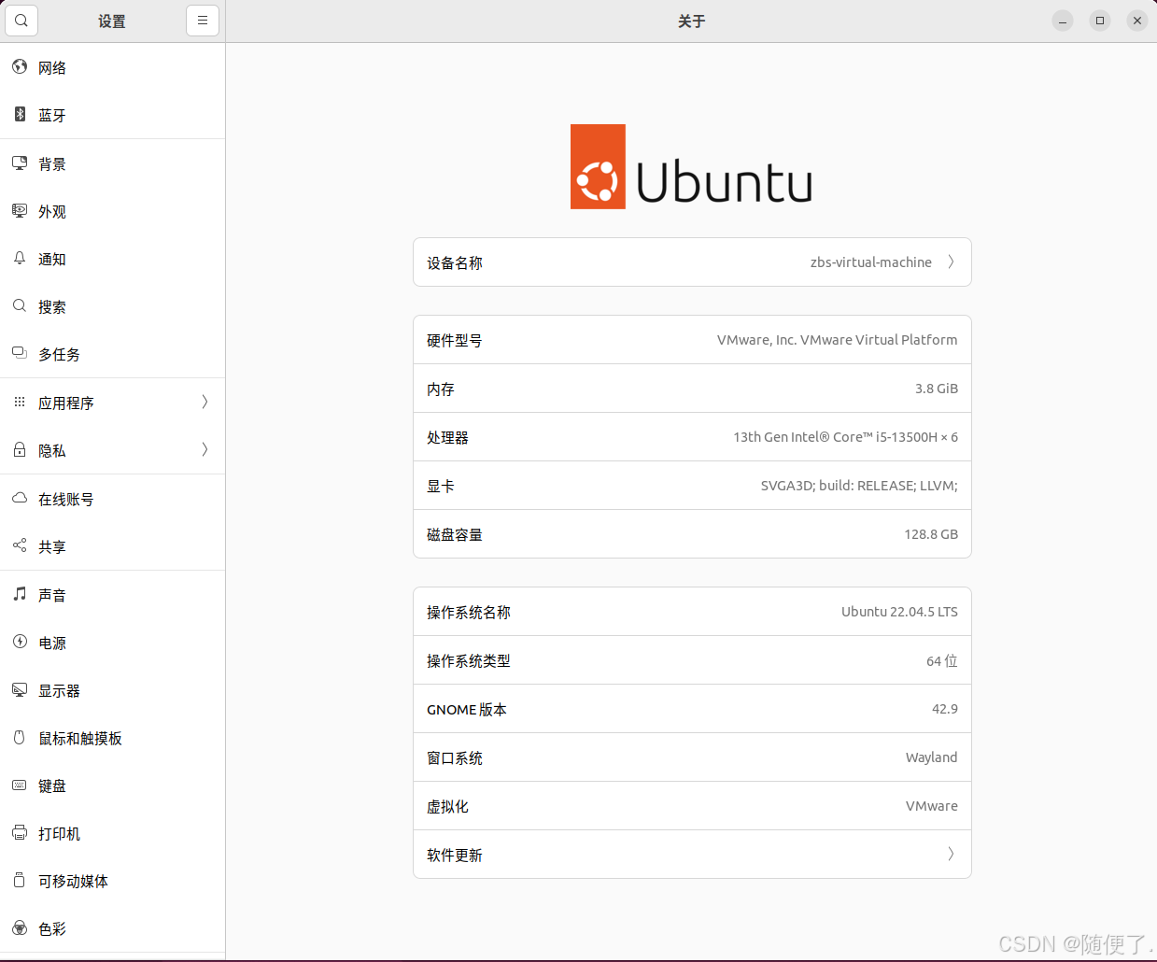The height and width of the screenshot is (962, 1157).
Task: Go to 背景 settings panel
Action: pyautogui.click(x=112, y=163)
